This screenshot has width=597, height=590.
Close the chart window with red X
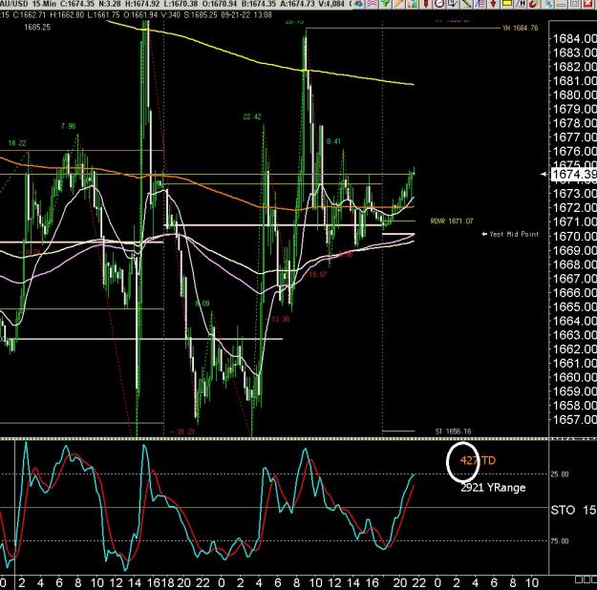[x=588, y=4]
